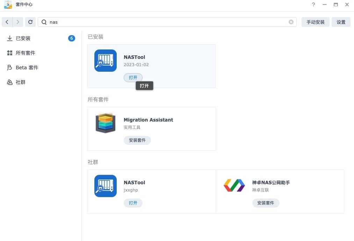Clear the search field text
The height and width of the screenshot is (241, 354).
pos(291,22)
